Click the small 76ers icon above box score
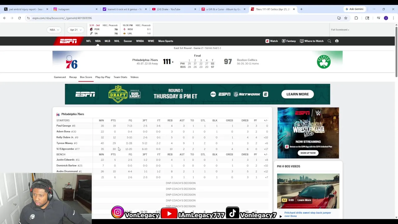398x224 pixels. [x=58, y=114]
